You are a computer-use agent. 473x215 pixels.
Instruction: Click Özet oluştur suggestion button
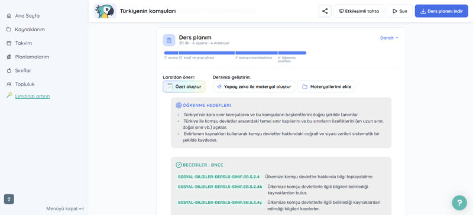click(x=184, y=87)
